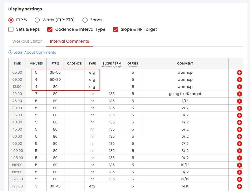The width and height of the screenshot is (250, 191).
Task: Switch to the Workout Editor tab
Action: point(27,41)
